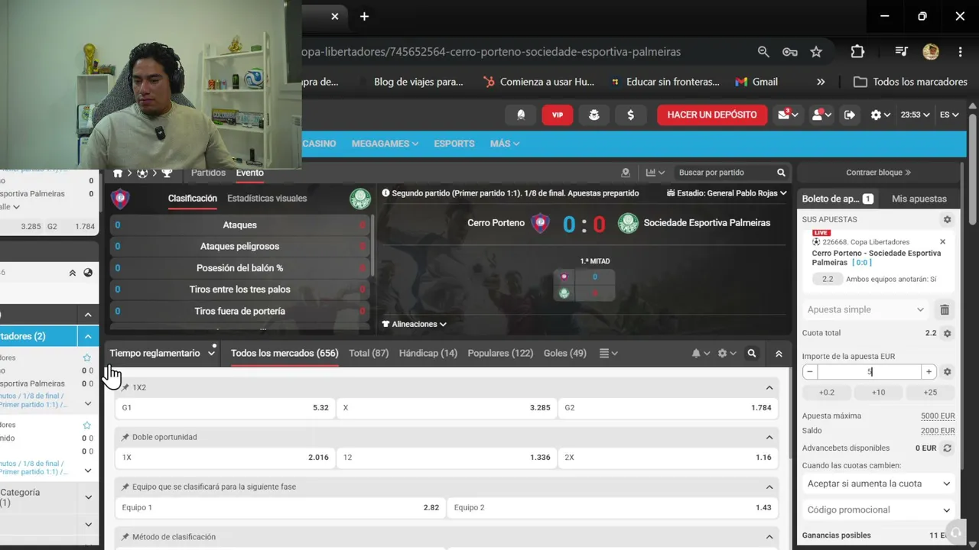Click the password key icon in address bar
Screen dimensions: 979x550
coord(790,52)
